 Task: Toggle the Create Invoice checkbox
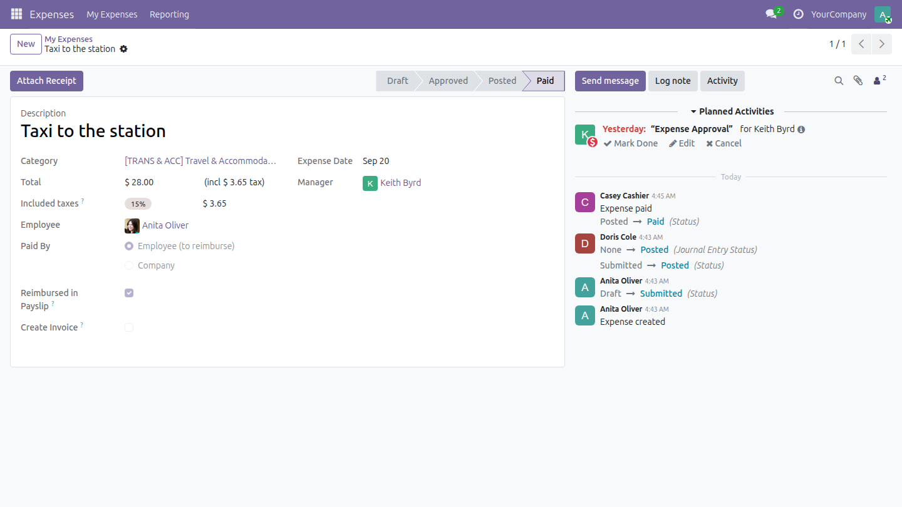[x=129, y=327]
